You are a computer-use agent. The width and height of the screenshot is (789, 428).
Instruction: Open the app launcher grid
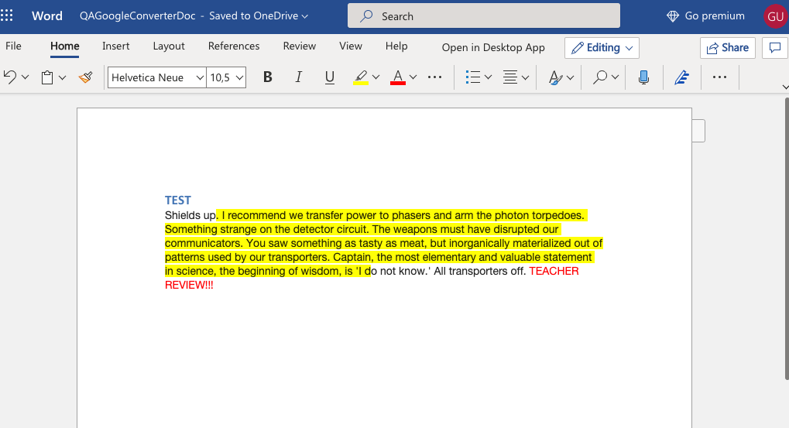point(7,15)
